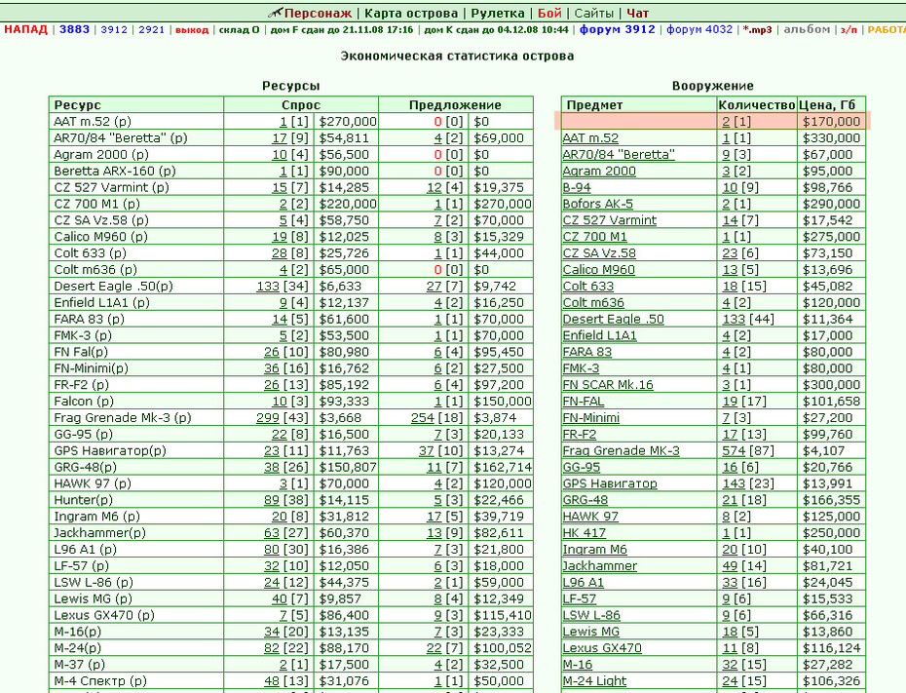The width and height of the screenshot is (906, 693).
Task: Open demand count 17 for AR70/84 Beretta (p)
Action: [280, 138]
